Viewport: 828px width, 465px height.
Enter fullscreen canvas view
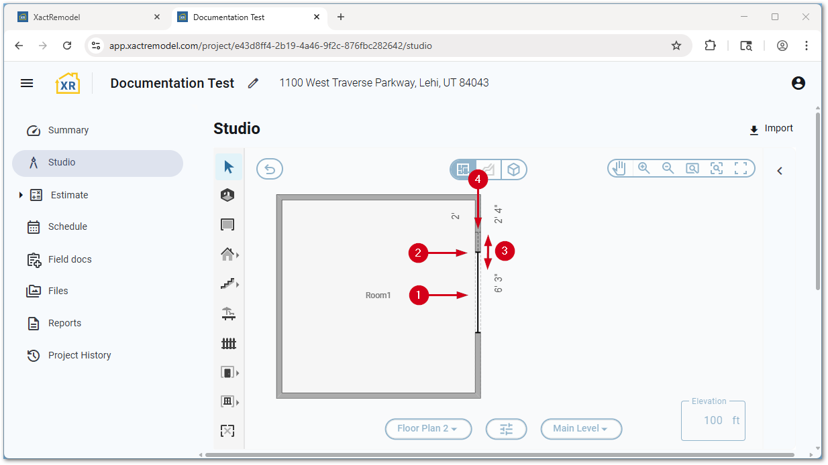point(741,168)
